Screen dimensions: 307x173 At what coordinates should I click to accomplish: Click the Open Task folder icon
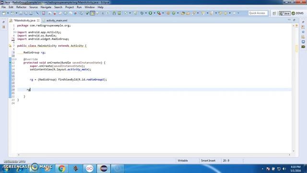tap(188, 13)
